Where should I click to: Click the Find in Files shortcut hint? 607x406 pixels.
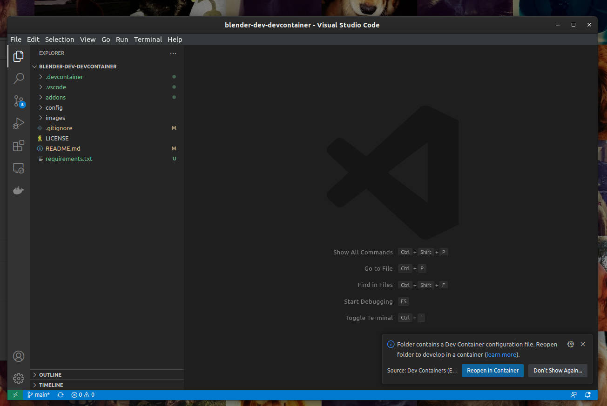402,285
